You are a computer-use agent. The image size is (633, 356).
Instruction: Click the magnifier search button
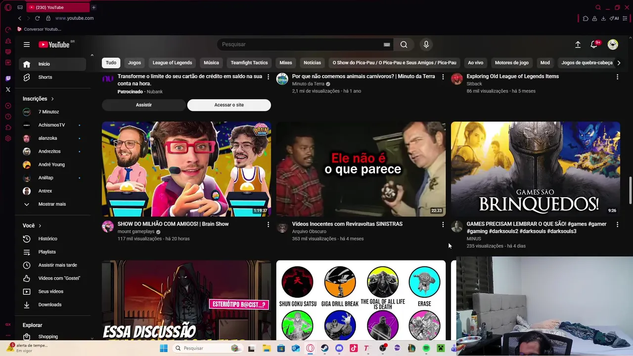click(x=404, y=44)
